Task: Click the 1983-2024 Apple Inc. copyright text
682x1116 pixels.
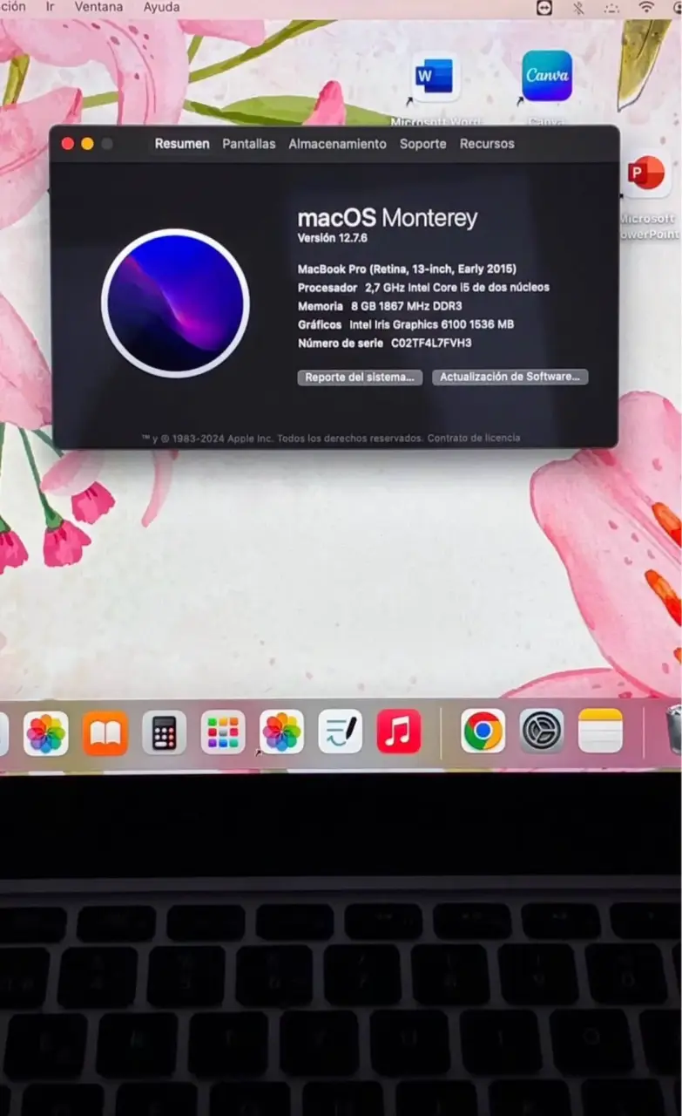Action: tap(282, 438)
